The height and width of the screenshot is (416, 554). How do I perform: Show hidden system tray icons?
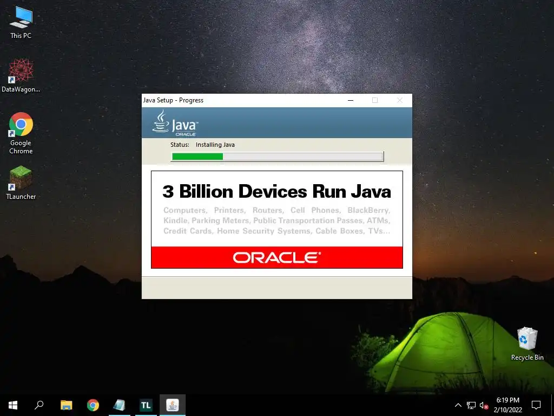[x=458, y=405]
